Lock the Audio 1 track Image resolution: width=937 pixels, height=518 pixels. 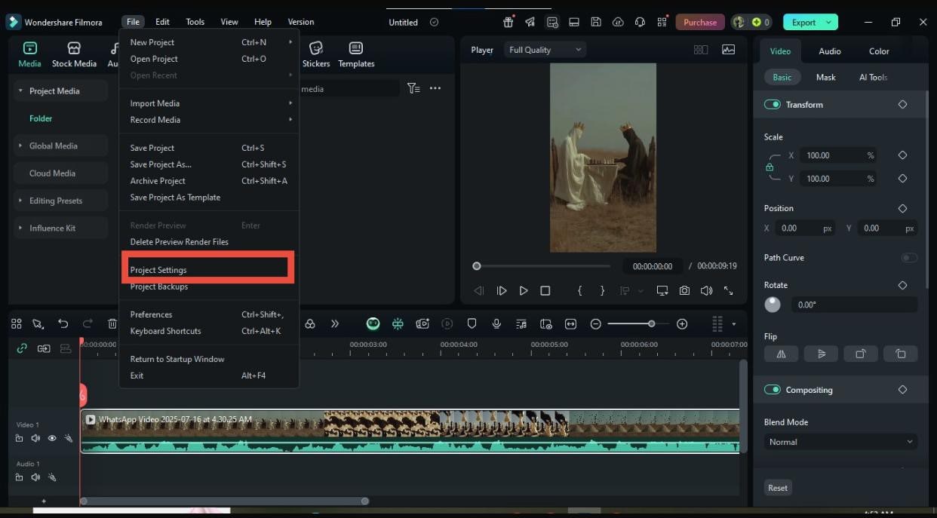(19, 477)
